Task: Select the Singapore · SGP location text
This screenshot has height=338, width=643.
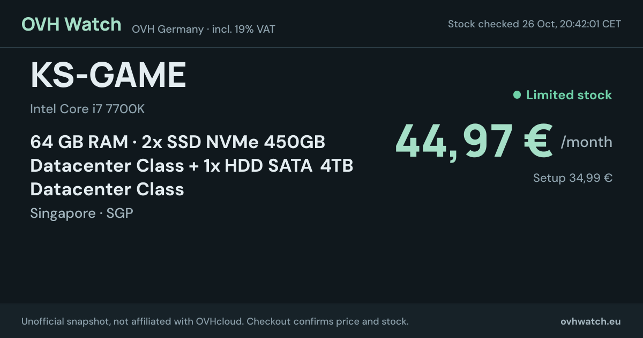Action: point(81,213)
